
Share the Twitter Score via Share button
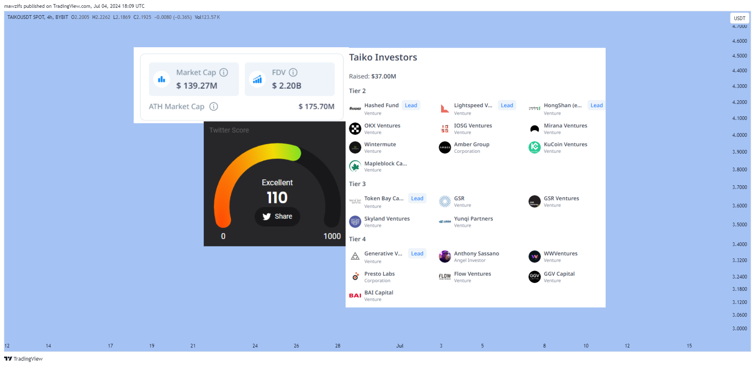click(x=277, y=216)
